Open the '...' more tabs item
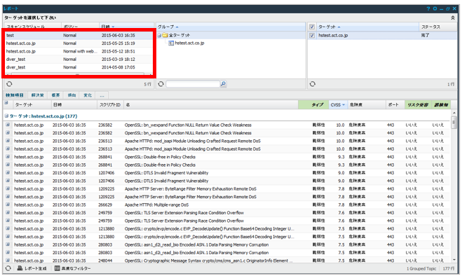The height and width of the screenshot is (278, 462). tap(102, 95)
